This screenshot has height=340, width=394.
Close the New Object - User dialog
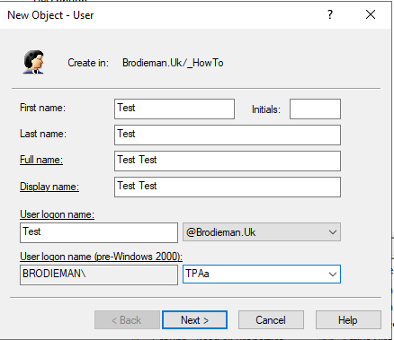[371, 14]
